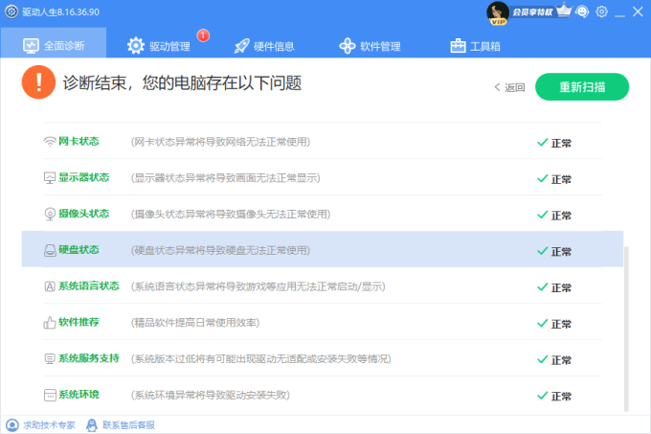Click the crown VIP icon

tap(564, 10)
